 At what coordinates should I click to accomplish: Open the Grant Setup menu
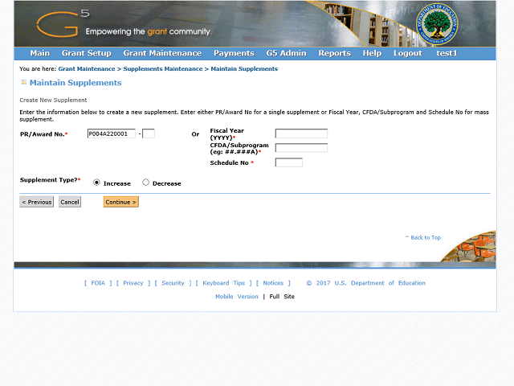pyautogui.click(x=87, y=53)
